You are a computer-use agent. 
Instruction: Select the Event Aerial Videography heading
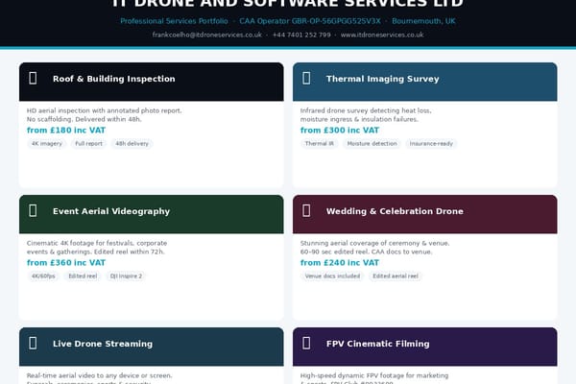(x=111, y=211)
